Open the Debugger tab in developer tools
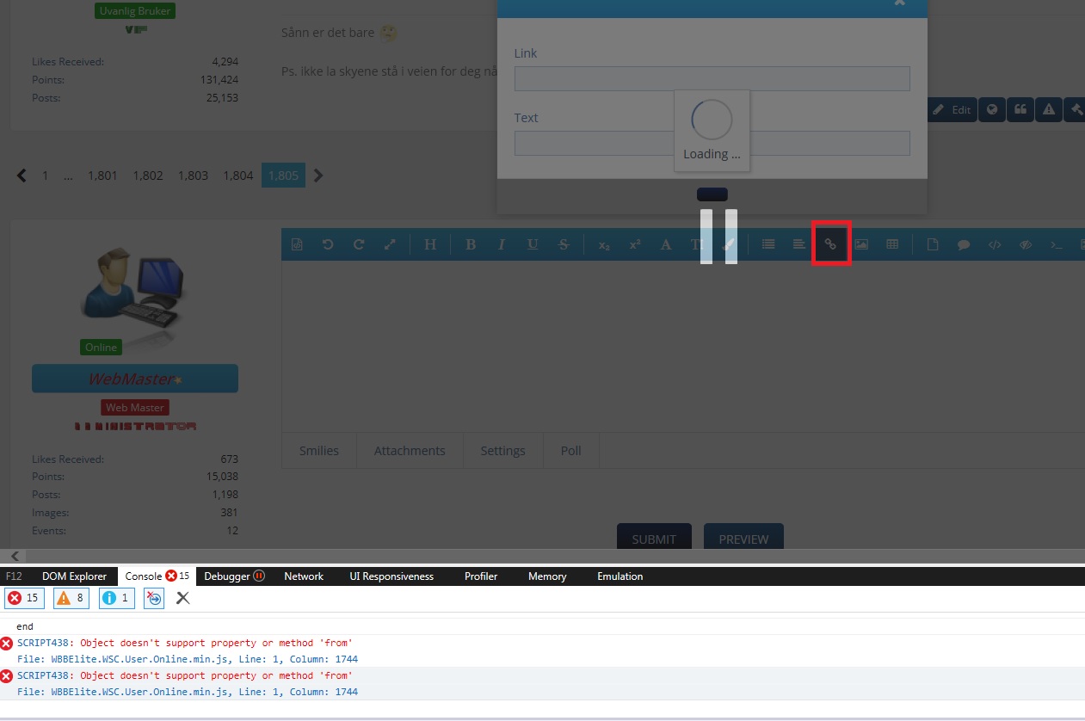The width and height of the screenshot is (1085, 721). [x=233, y=576]
